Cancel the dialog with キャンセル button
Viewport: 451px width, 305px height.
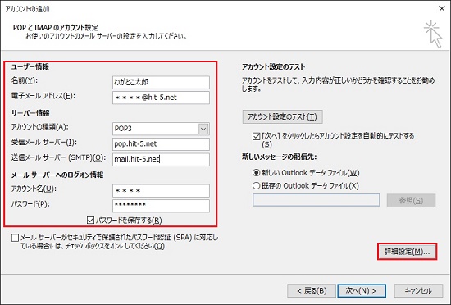[418, 290]
